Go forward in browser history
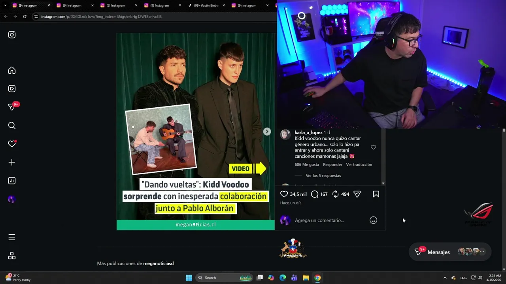The height and width of the screenshot is (284, 506). pos(15,17)
